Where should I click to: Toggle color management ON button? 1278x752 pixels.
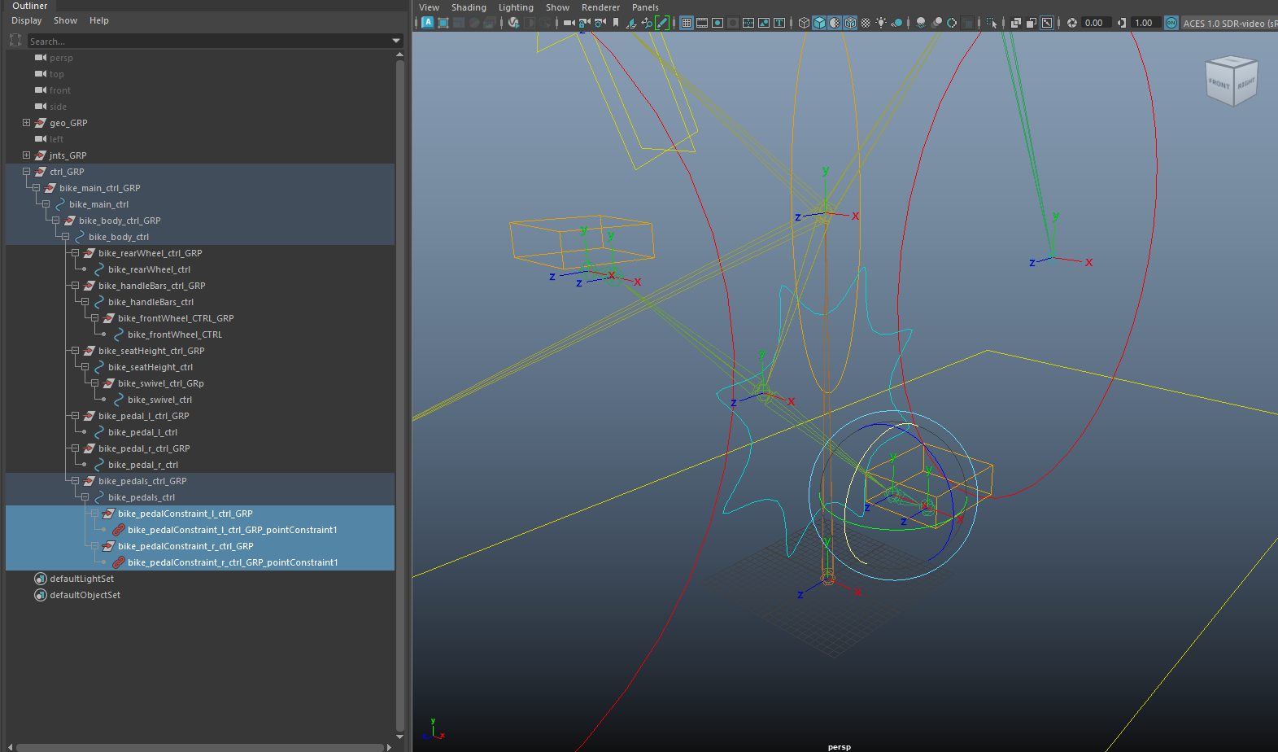coord(1171,23)
